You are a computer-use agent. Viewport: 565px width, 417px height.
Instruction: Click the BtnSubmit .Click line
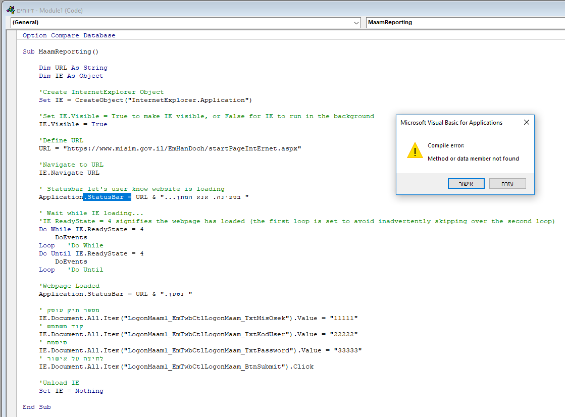click(176, 367)
